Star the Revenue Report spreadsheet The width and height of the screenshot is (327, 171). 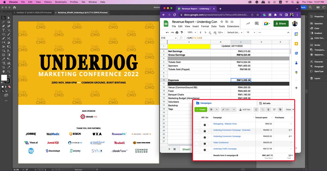[x=222, y=22]
